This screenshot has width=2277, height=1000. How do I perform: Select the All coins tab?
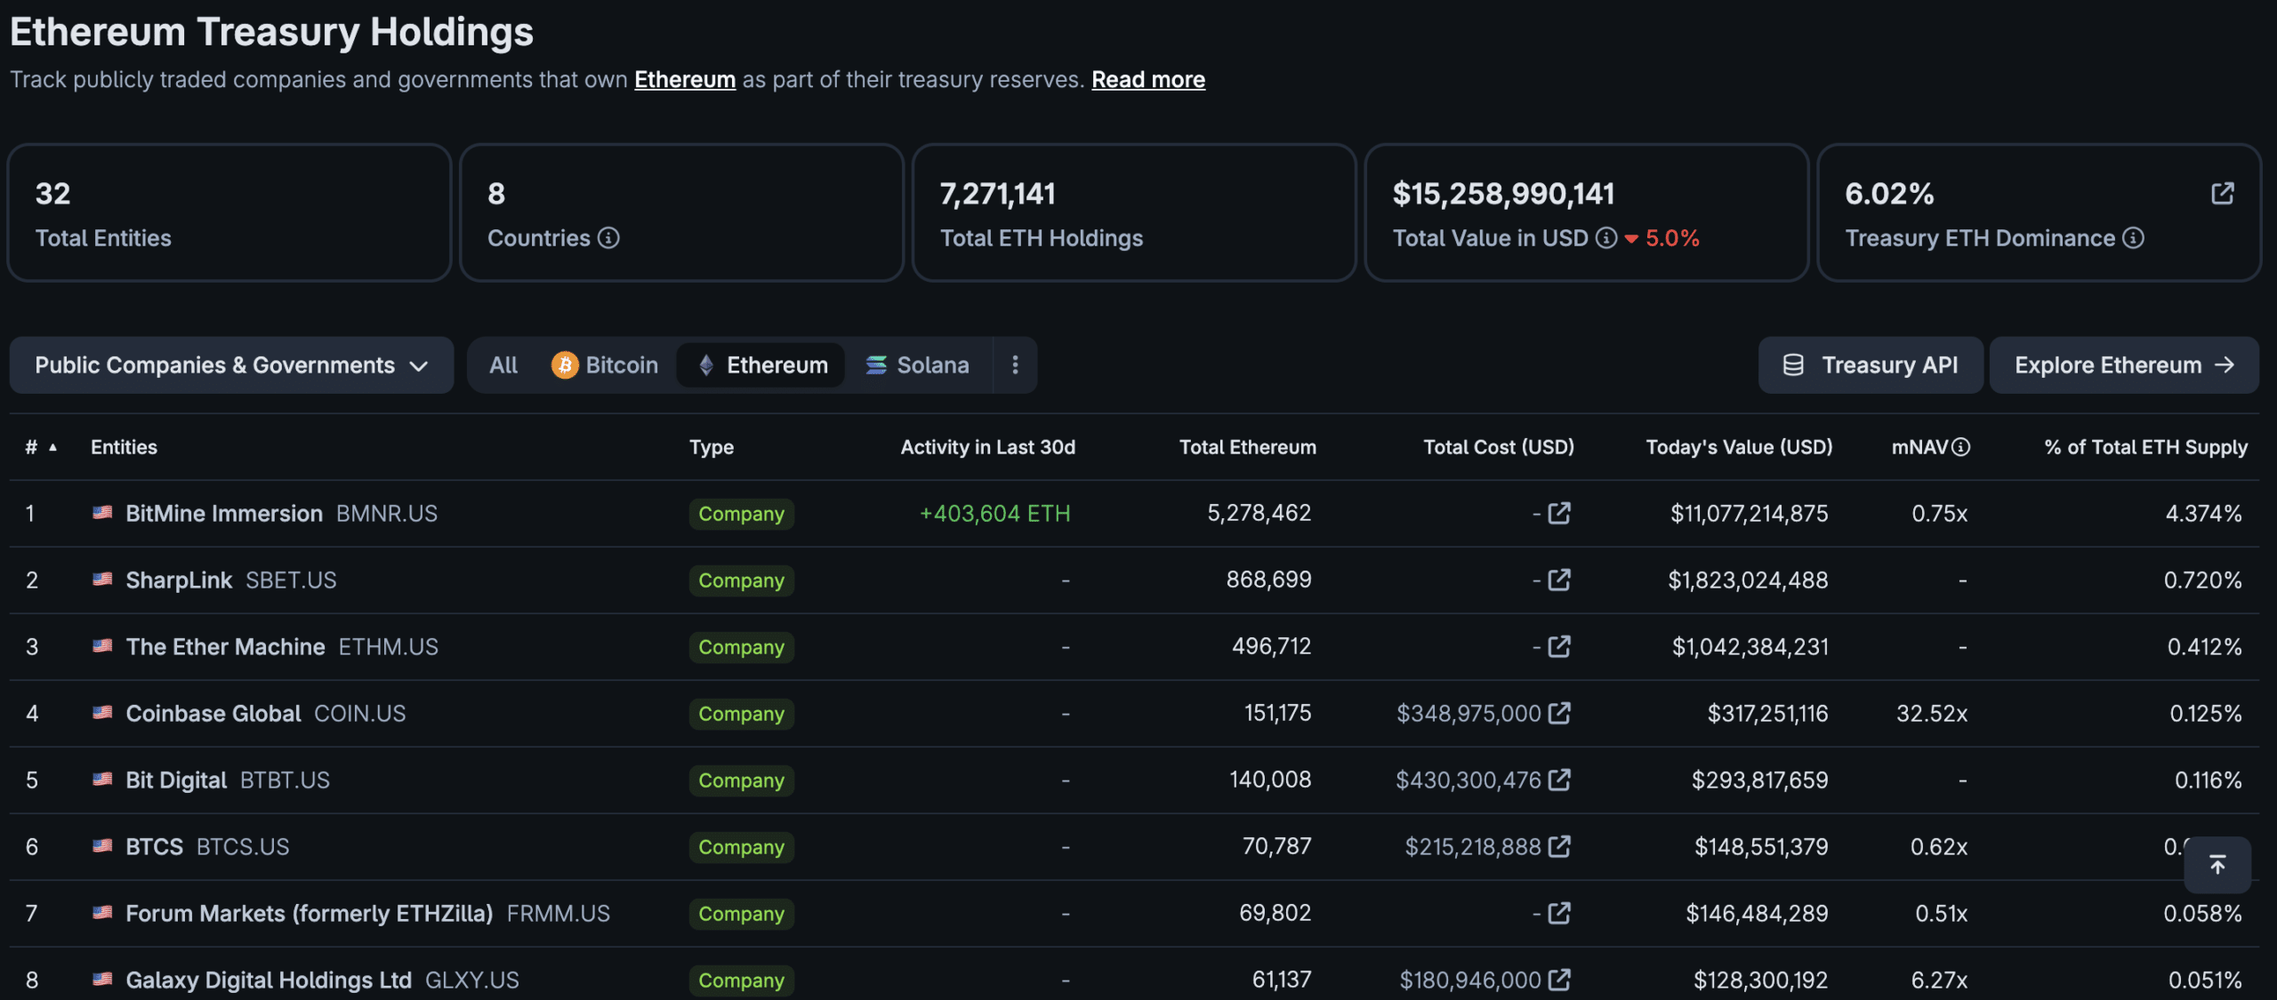pyautogui.click(x=503, y=364)
